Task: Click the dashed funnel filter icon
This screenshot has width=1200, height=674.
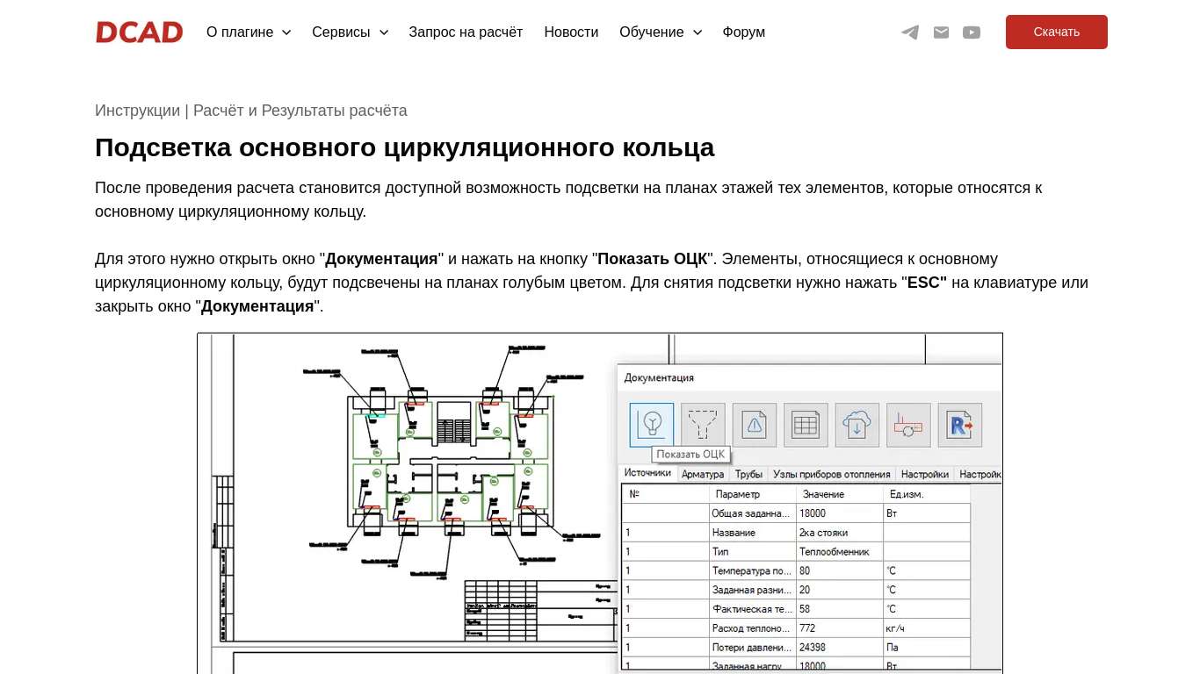Action: click(x=703, y=425)
